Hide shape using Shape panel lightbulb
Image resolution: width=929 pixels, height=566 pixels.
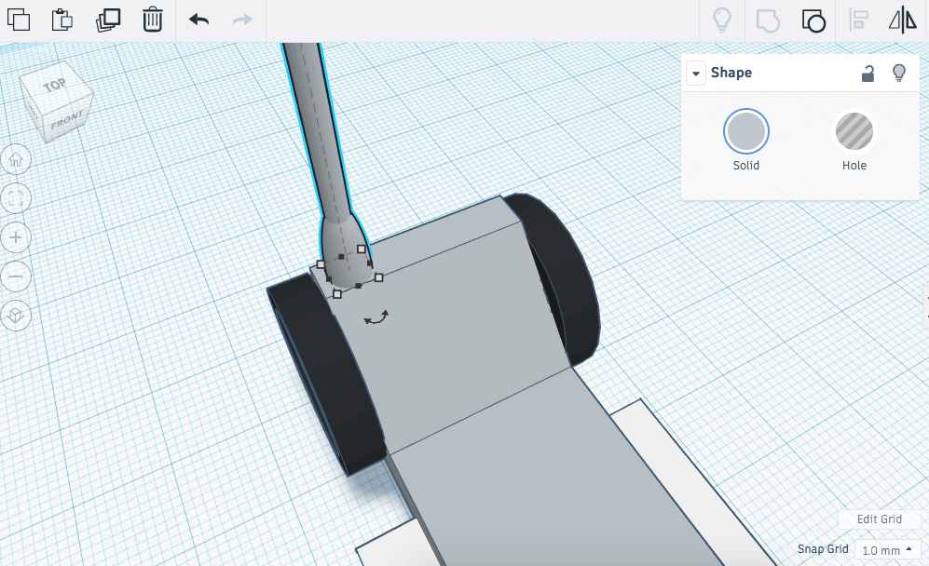click(x=899, y=73)
